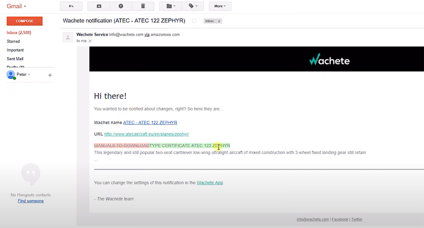Click the back arrow toolbar button

coord(71,6)
